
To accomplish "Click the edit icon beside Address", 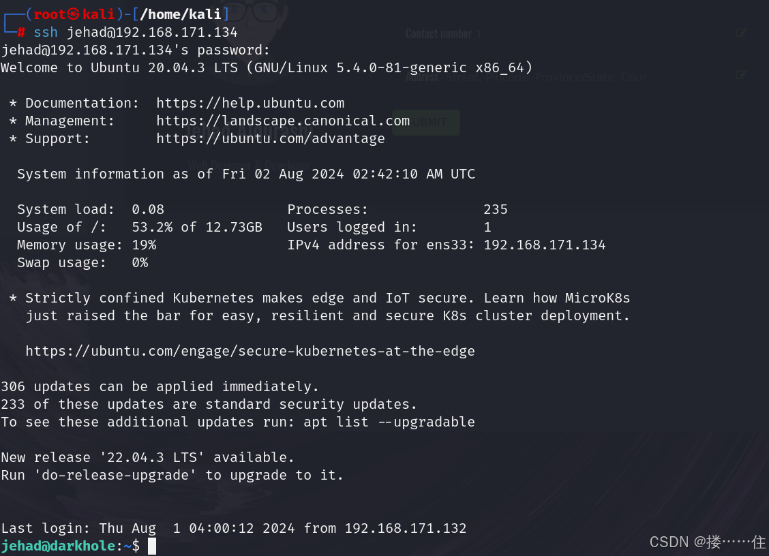I will tap(741, 75).
